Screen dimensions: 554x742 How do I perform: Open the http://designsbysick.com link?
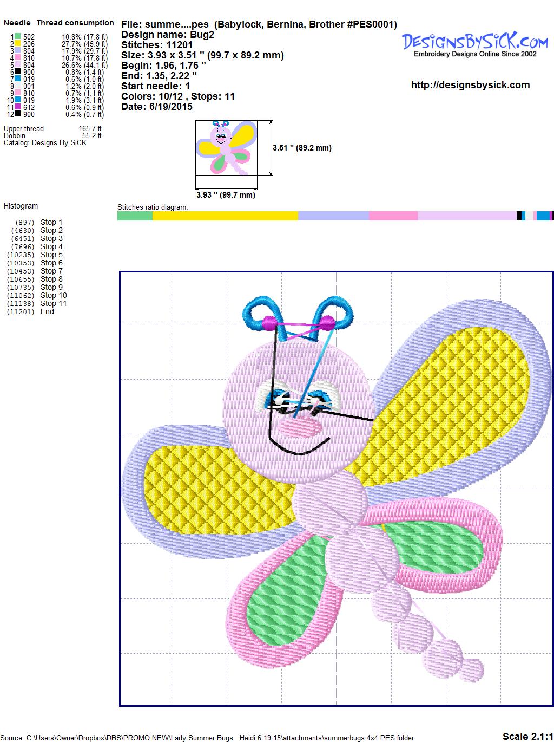pyautogui.click(x=470, y=85)
